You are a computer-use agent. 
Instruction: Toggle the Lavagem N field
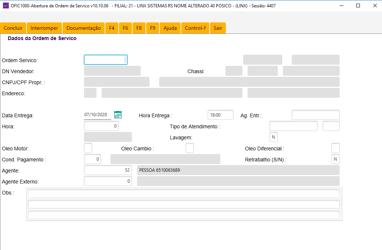tap(274, 137)
